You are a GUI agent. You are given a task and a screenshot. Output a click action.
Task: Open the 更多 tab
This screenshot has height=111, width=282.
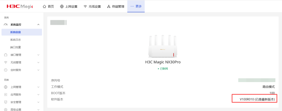[x=136, y=6]
